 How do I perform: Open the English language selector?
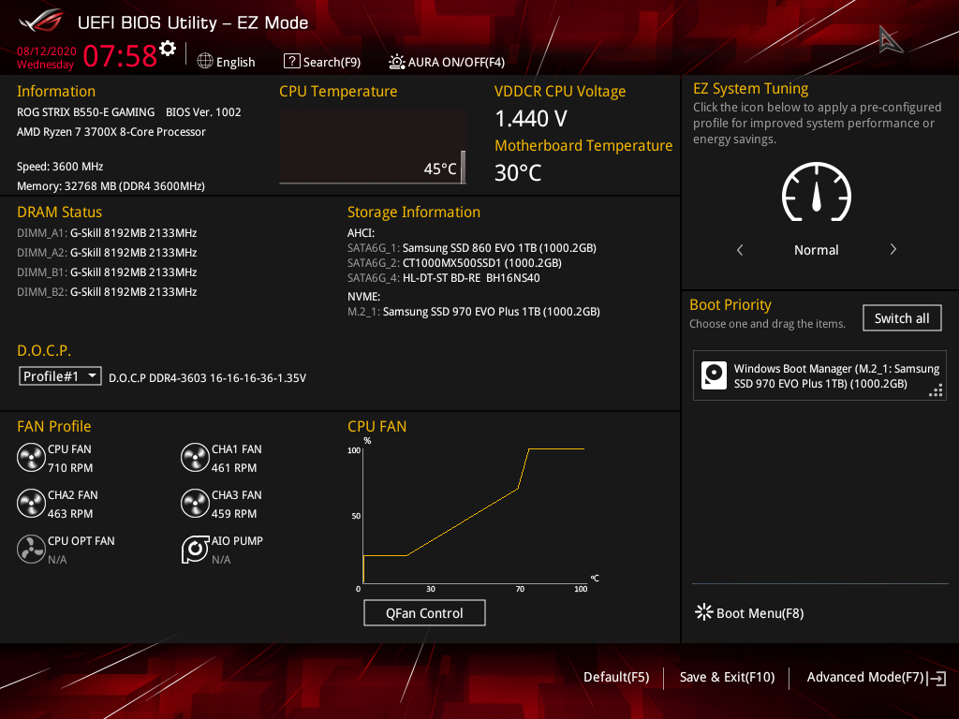pos(227,62)
